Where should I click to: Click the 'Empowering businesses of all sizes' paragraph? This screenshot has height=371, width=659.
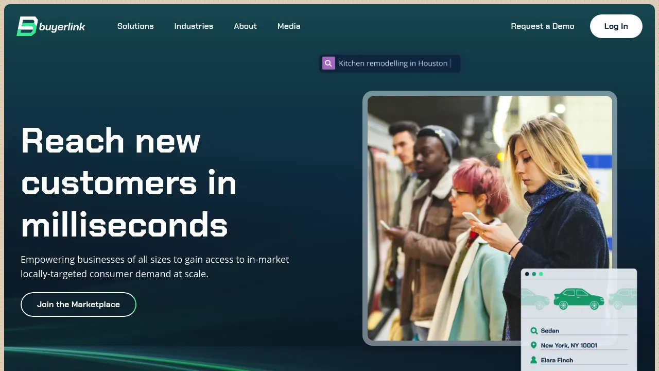click(155, 267)
